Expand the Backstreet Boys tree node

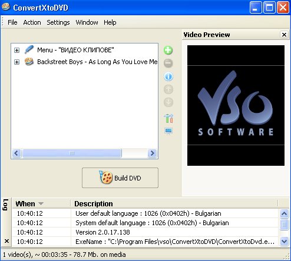16,62
